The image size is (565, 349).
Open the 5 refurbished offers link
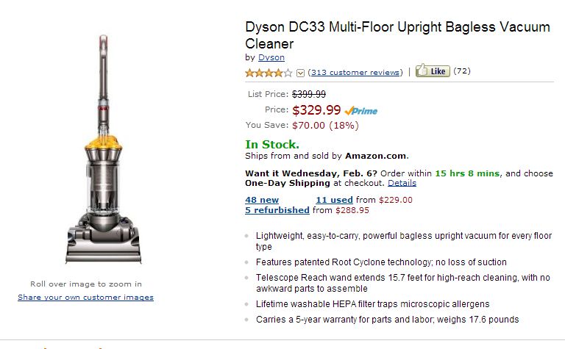277,210
